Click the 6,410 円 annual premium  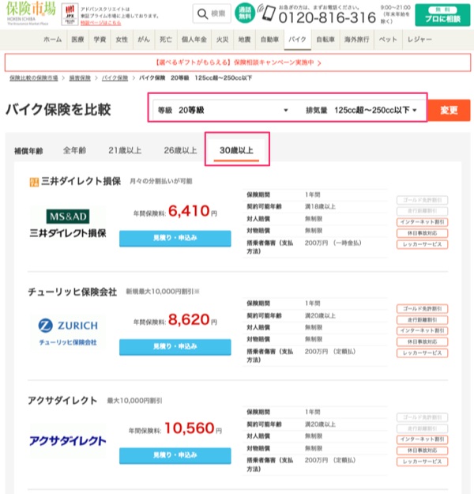(x=193, y=211)
